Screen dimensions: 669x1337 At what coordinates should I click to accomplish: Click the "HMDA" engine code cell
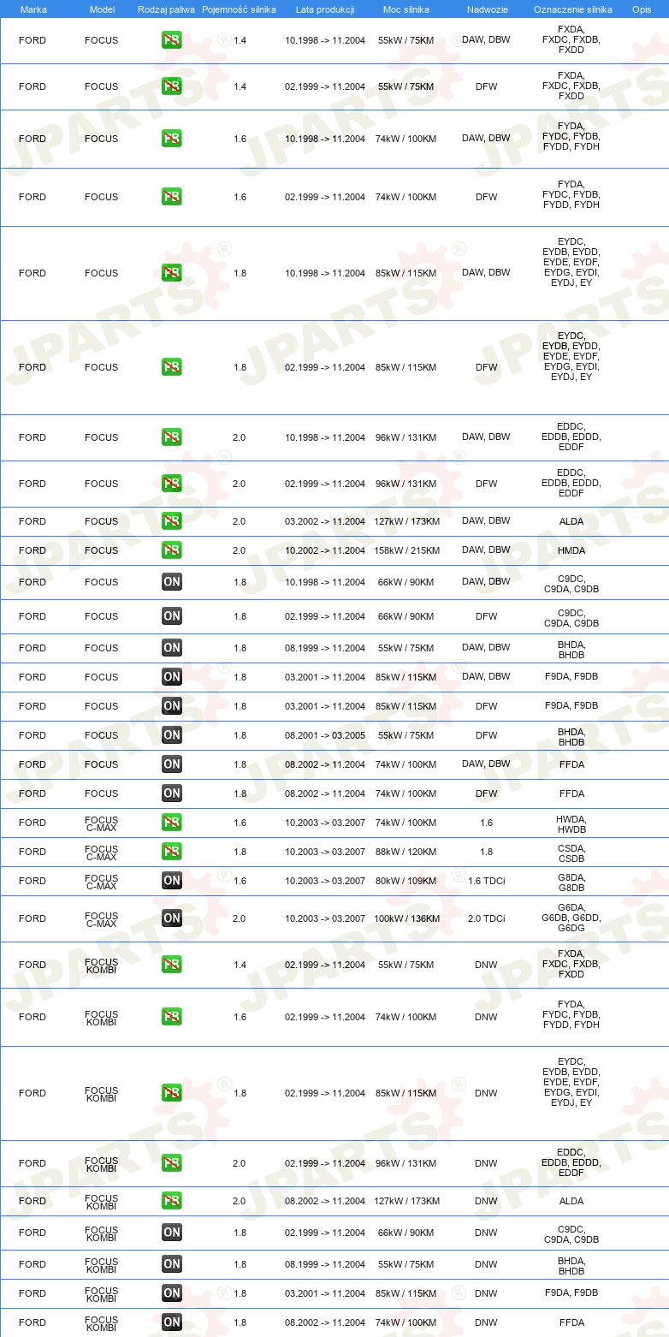coord(571,550)
